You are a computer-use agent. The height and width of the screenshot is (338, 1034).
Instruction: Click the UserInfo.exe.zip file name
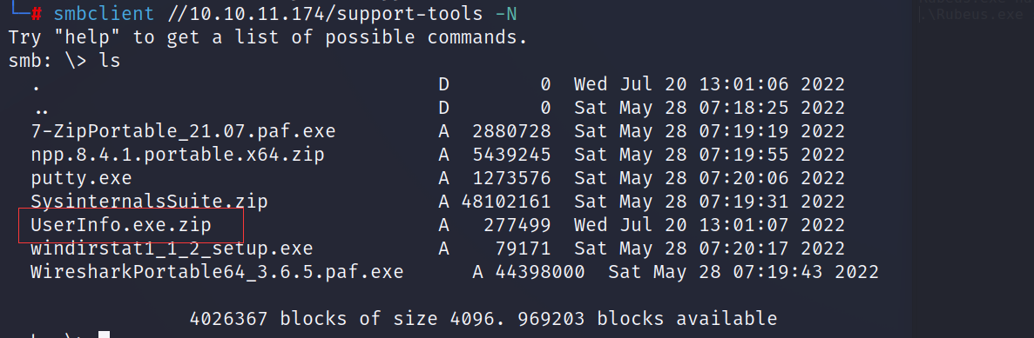[121, 226]
